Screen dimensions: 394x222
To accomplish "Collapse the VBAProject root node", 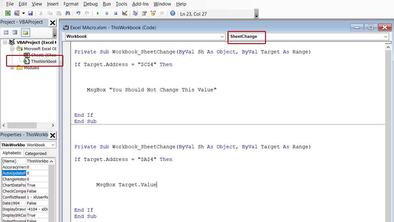I will (5, 43).
